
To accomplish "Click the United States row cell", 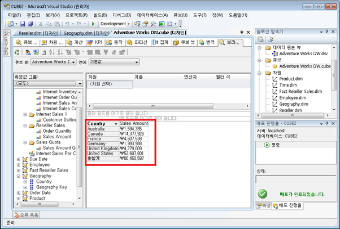I will click(x=103, y=154).
